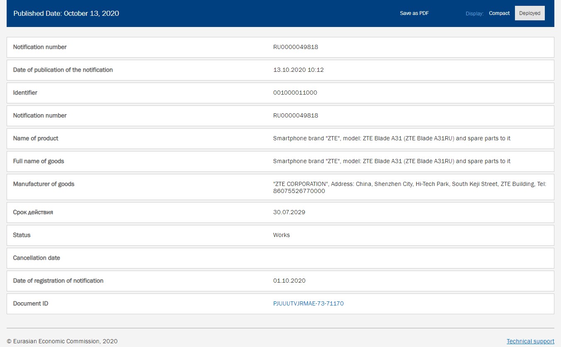Viewport: 561px width, 347px height.
Task: Click the Full name of goods label
Action: tap(39, 161)
